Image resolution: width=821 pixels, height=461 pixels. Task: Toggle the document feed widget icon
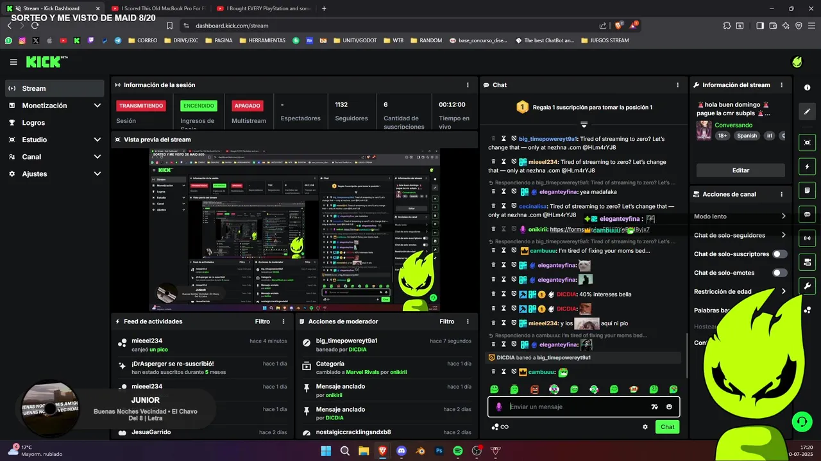coord(808,190)
